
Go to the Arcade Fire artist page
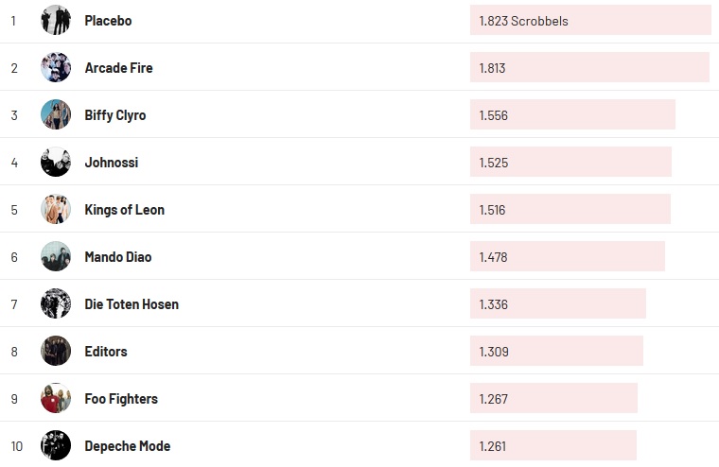pyautogui.click(x=118, y=68)
